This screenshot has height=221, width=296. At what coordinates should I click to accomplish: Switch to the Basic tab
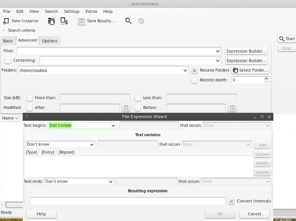click(8, 41)
